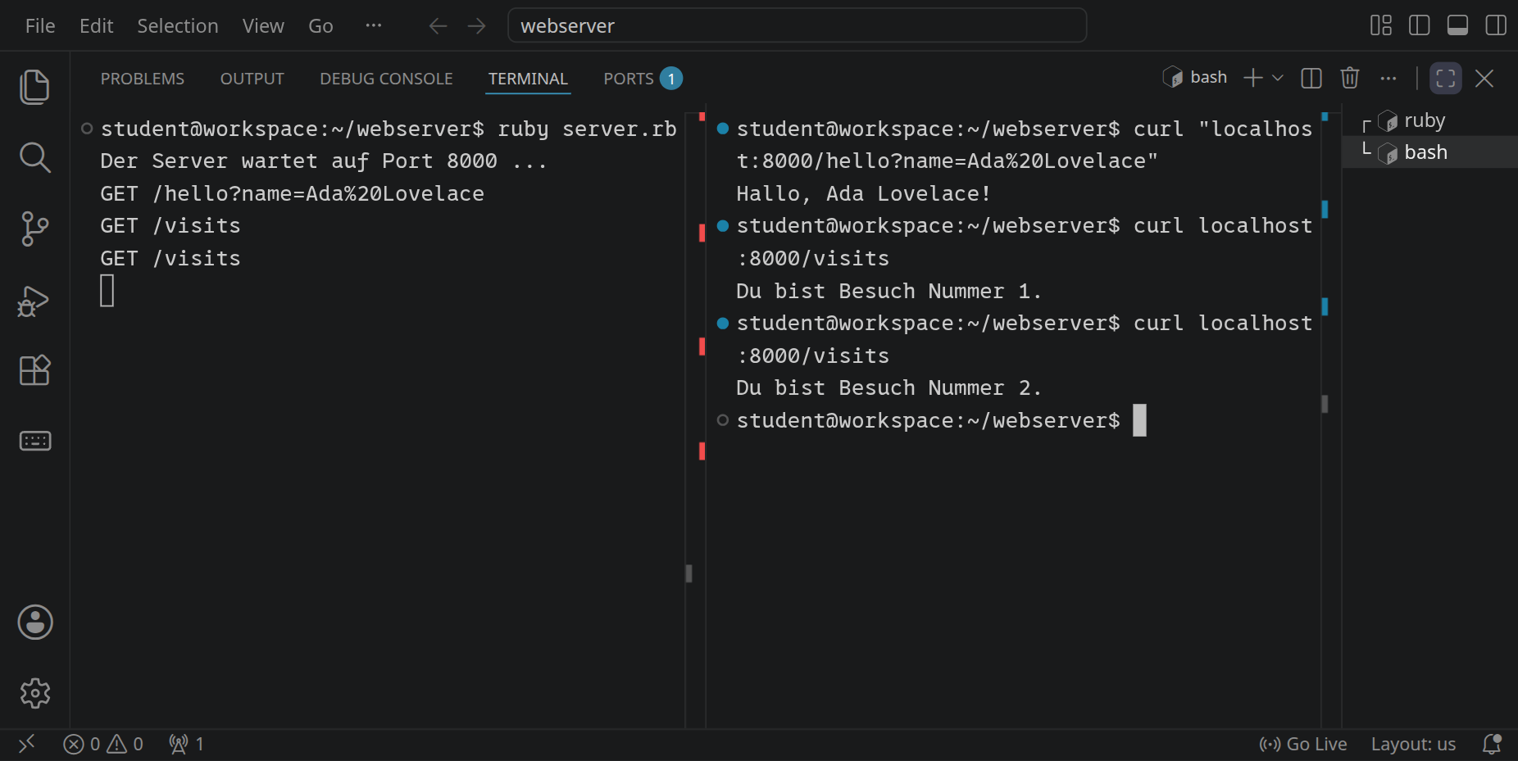
Task: Open the keyboard-shaped panel icon in activity bar
Action: pyautogui.click(x=34, y=441)
